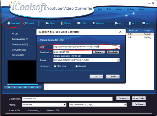157x116 pixels.
Task: Select the Start now radio option
Action: [x=55, y=66]
